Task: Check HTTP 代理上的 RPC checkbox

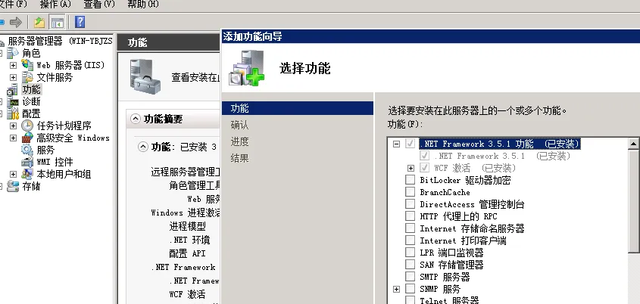Action: coord(410,216)
